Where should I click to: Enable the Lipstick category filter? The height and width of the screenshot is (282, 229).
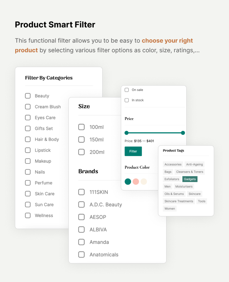(x=28, y=150)
